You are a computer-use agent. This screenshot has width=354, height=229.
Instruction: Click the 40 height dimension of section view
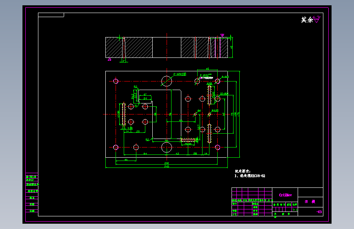coord(232,47)
